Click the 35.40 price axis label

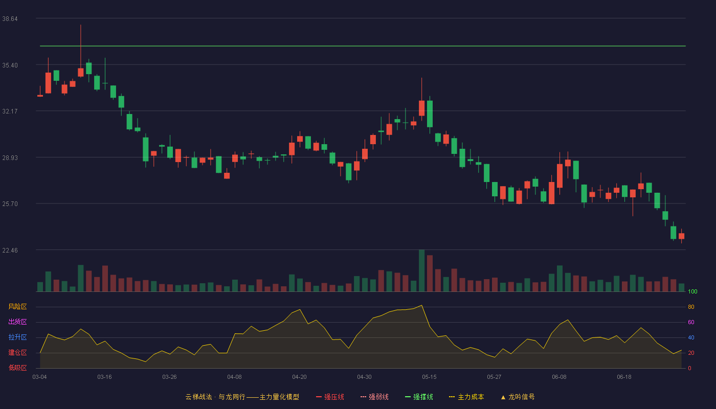[x=10, y=65]
